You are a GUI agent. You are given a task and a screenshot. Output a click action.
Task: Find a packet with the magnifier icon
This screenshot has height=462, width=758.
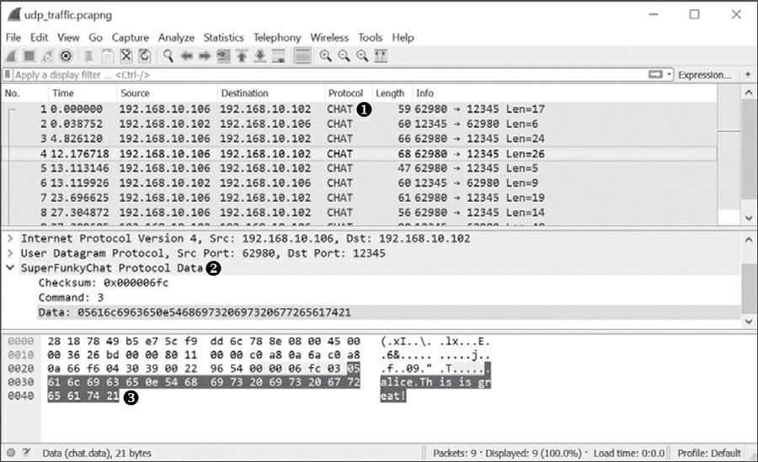(x=168, y=56)
